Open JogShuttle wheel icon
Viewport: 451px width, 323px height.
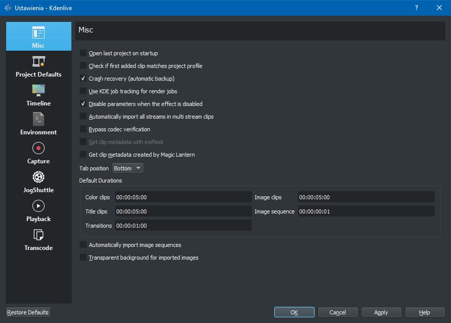tap(39, 177)
